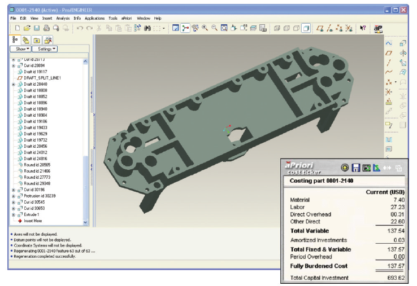The height and width of the screenshot is (286, 417).
Task: Open the Settings dropdown in model tree
Action: pos(45,49)
